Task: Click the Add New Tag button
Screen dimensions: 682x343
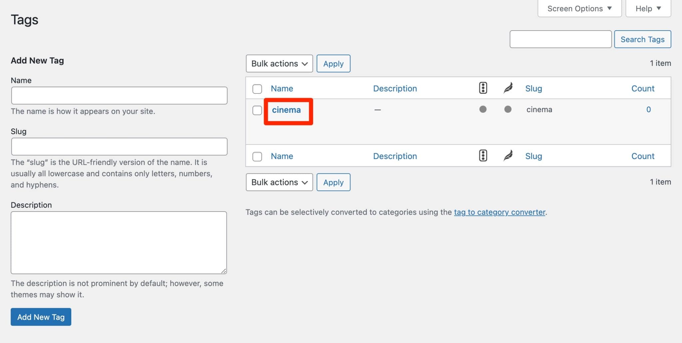Action: pyautogui.click(x=41, y=317)
